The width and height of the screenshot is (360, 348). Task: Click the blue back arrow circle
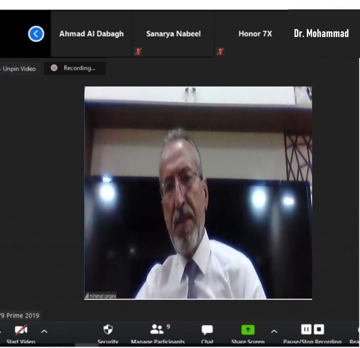click(36, 34)
